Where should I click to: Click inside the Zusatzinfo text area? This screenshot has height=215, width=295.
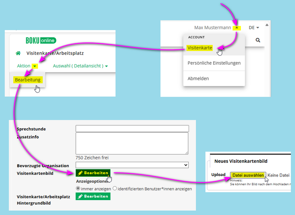pos(132,143)
